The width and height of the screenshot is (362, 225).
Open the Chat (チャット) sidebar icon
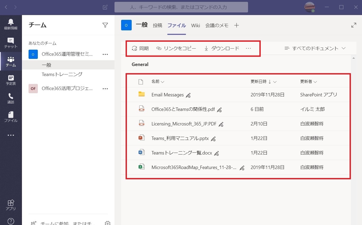tap(11, 43)
